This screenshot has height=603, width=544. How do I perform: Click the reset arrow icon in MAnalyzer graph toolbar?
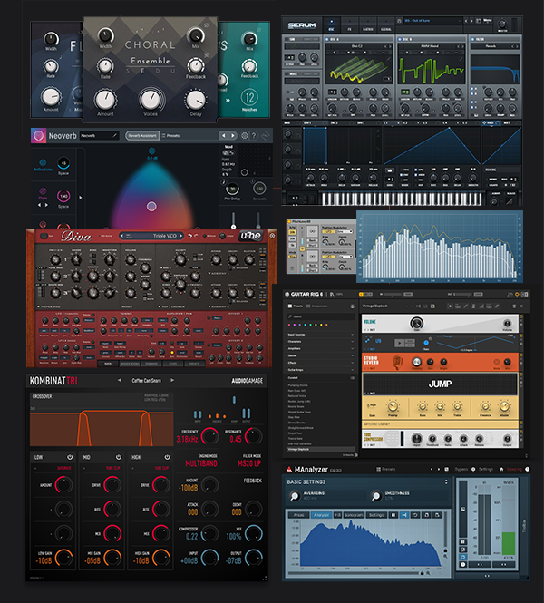pos(415,515)
